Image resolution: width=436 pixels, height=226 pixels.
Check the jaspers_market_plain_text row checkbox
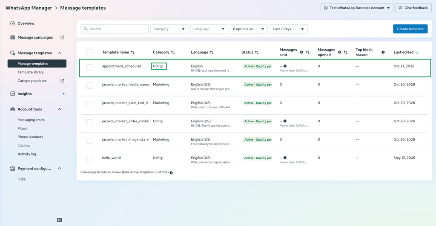click(x=89, y=104)
